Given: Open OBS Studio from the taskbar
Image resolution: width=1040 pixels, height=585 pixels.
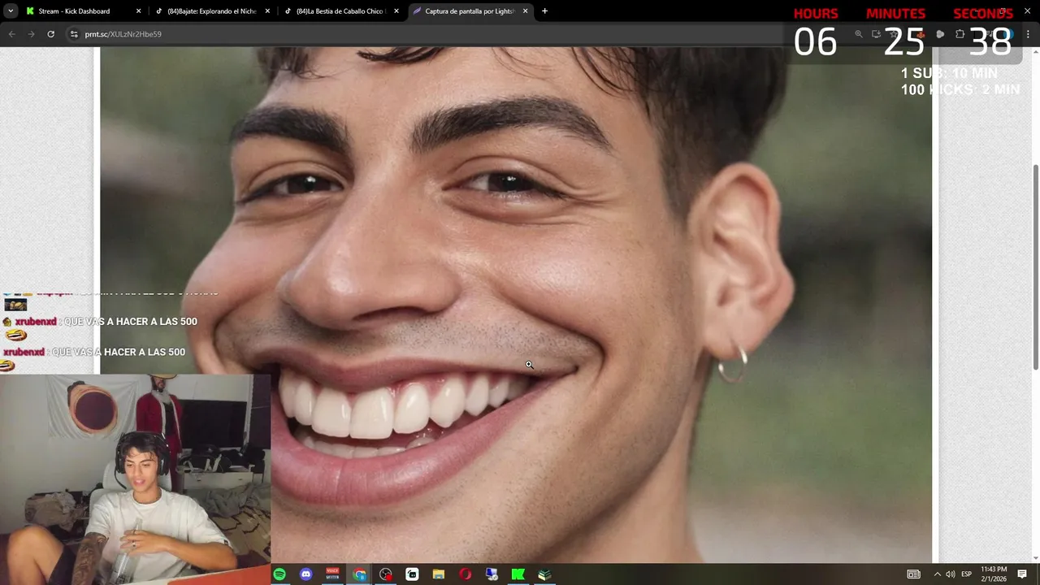Looking at the screenshot, I should (x=386, y=574).
